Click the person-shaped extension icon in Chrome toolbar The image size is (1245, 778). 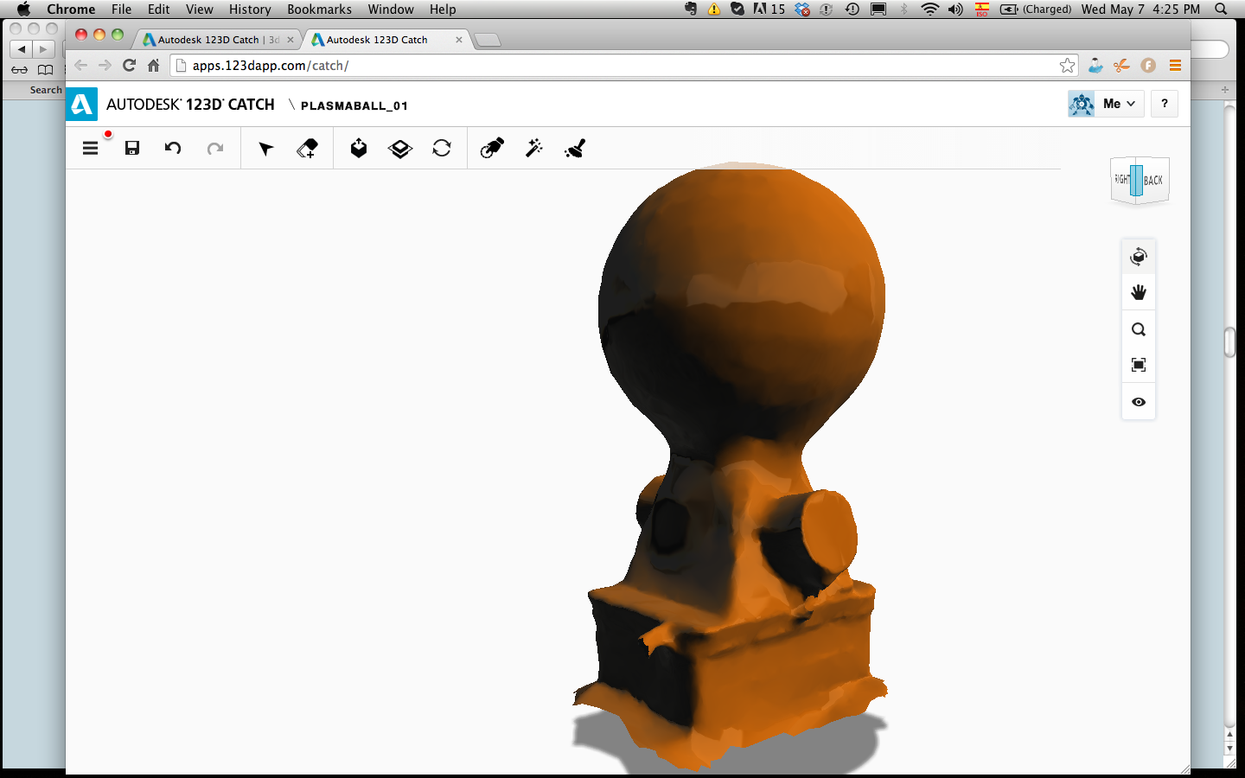point(1095,66)
